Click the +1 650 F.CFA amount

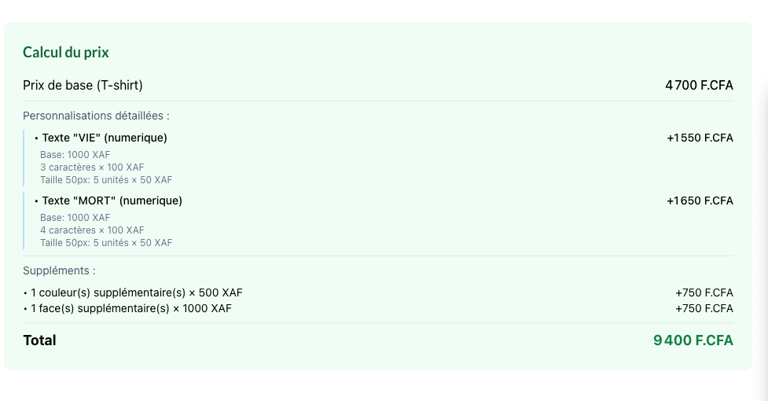[x=700, y=200]
